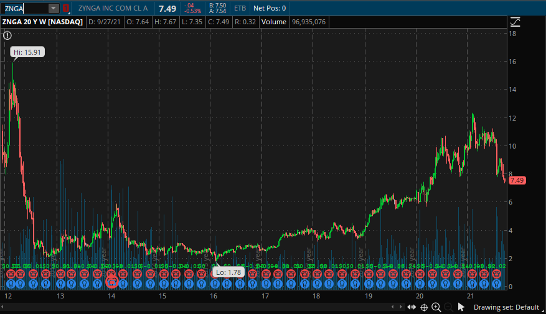This screenshot has width=546, height=314.
Task: Click the B:7.50 A:7.54 bid-ask quote
Action: point(218,8)
